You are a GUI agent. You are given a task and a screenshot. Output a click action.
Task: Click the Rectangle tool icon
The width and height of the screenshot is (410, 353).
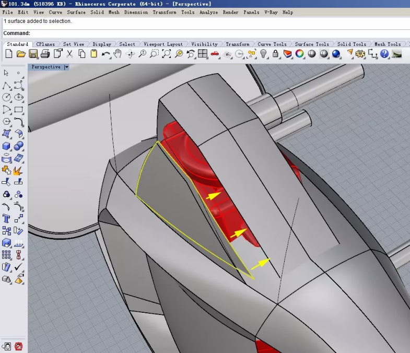pyautogui.click(x=19, y=110)
